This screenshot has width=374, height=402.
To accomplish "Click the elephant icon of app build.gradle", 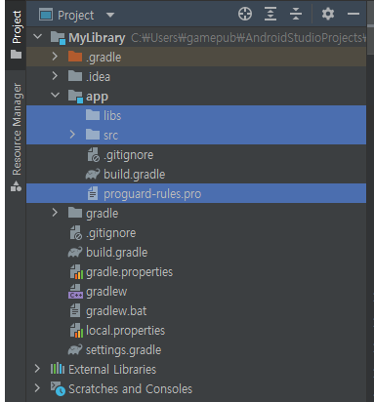I will pos(93,175).
